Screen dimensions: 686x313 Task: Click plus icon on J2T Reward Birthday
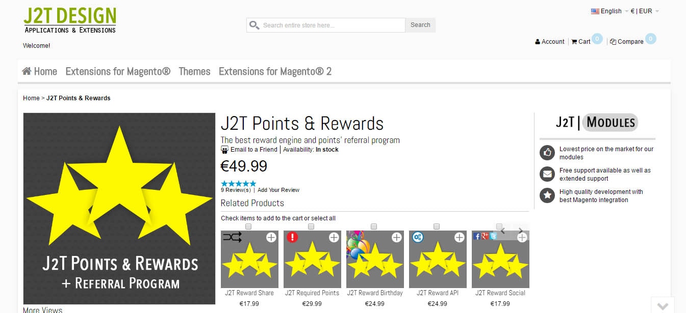tap(397, 237)
